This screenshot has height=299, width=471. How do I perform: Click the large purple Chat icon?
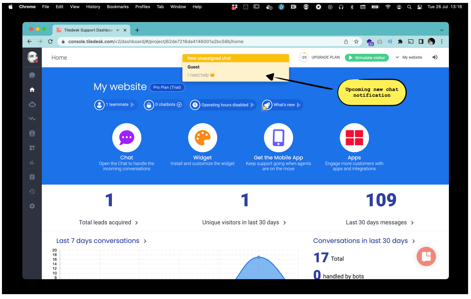[127, 138]
